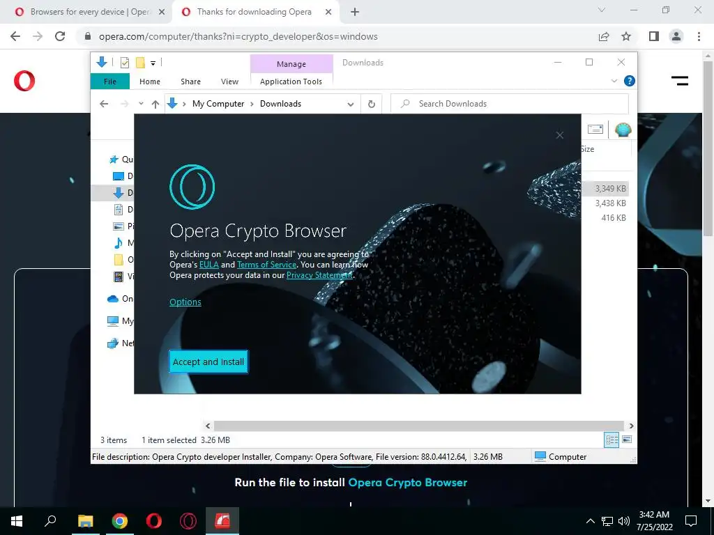Open the View ribbon tab
The height and width of the screenshot is (535, 714).
tap(229, 82)
